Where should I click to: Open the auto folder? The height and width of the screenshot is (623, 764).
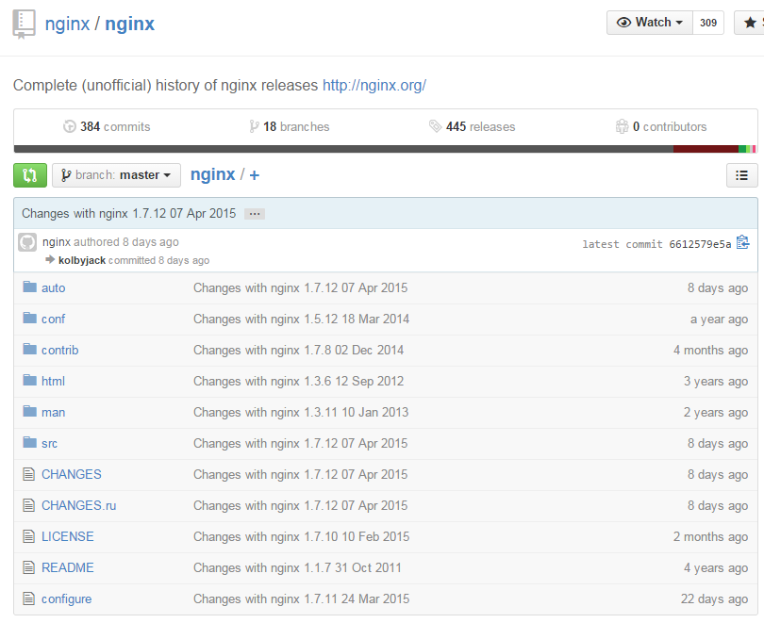(53, 287)
